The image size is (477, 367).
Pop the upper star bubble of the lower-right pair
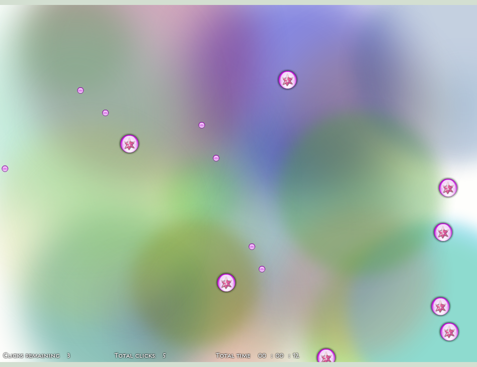440,306
